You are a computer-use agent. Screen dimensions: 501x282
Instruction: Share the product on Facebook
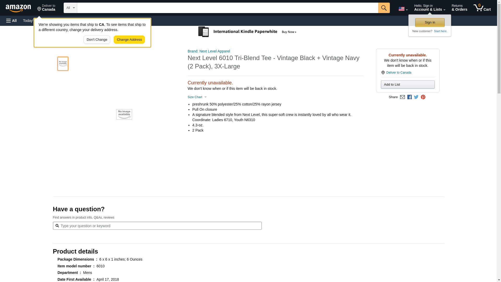409,97
